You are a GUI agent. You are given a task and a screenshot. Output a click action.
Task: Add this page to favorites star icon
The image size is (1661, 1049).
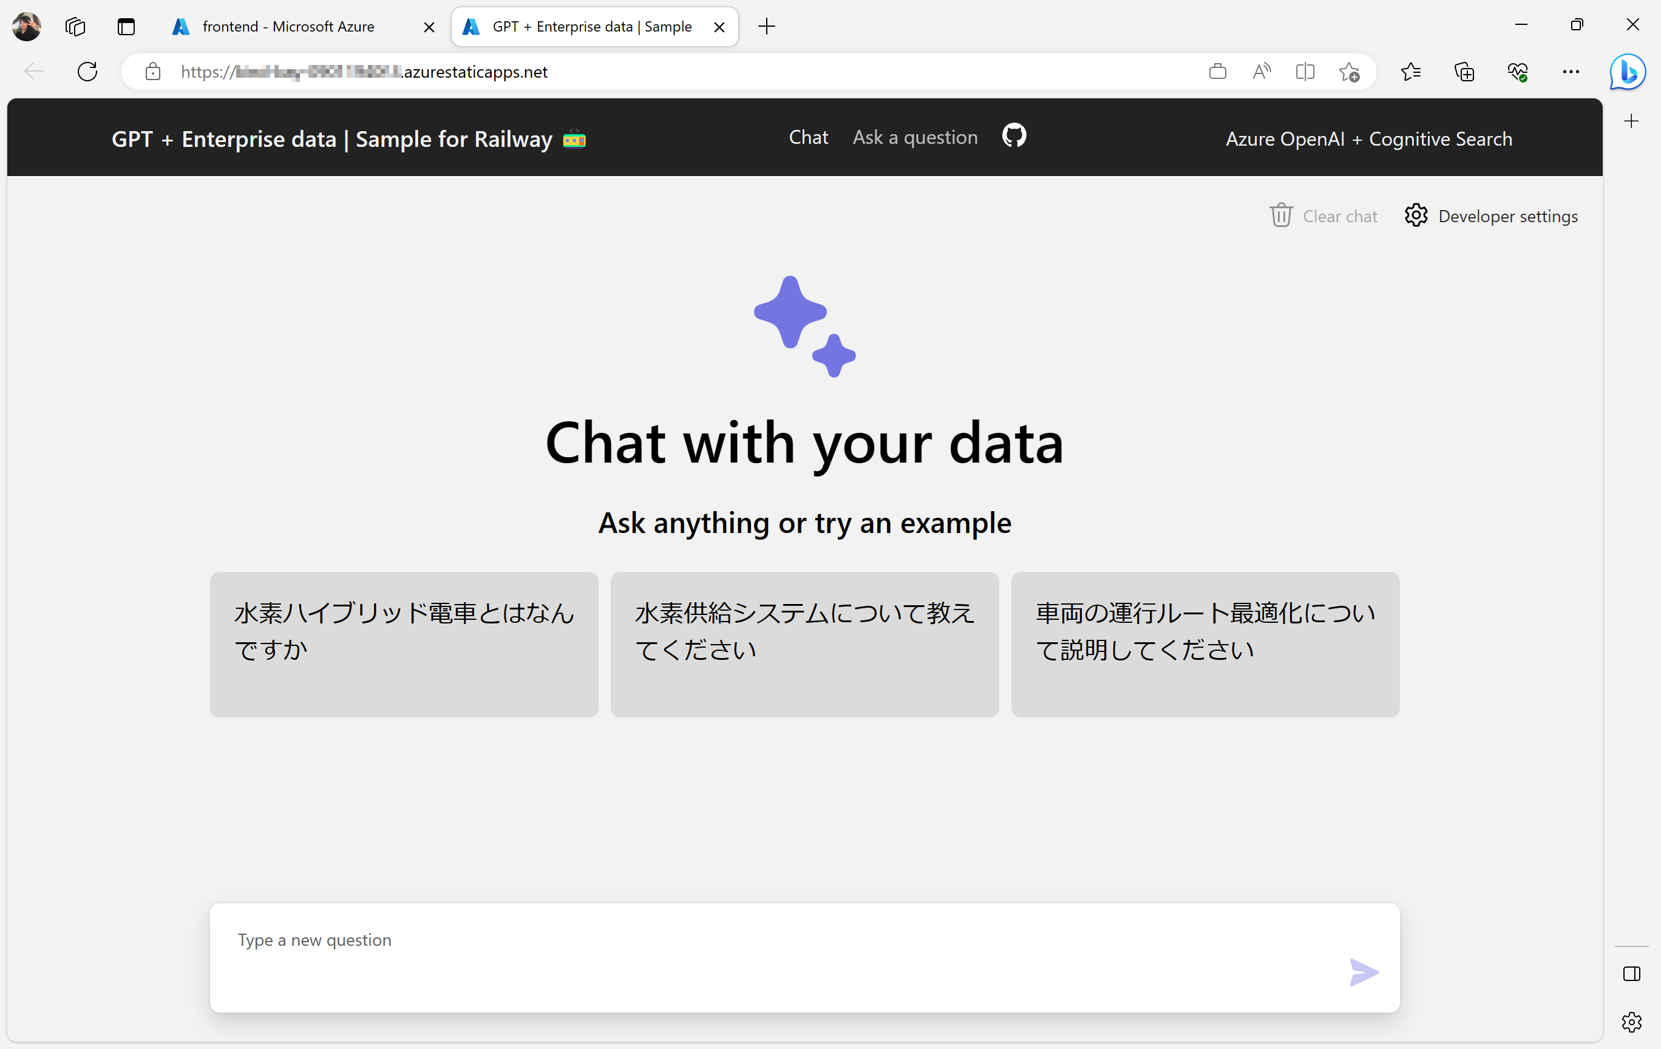coord(1349,72)
